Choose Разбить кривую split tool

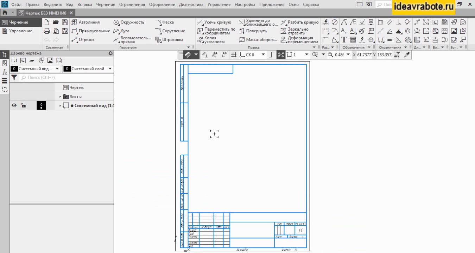(299, 22)
